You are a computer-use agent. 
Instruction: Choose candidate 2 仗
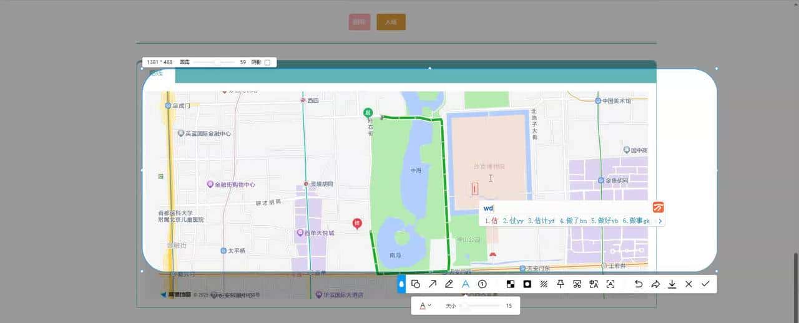[x=513, y=221]
